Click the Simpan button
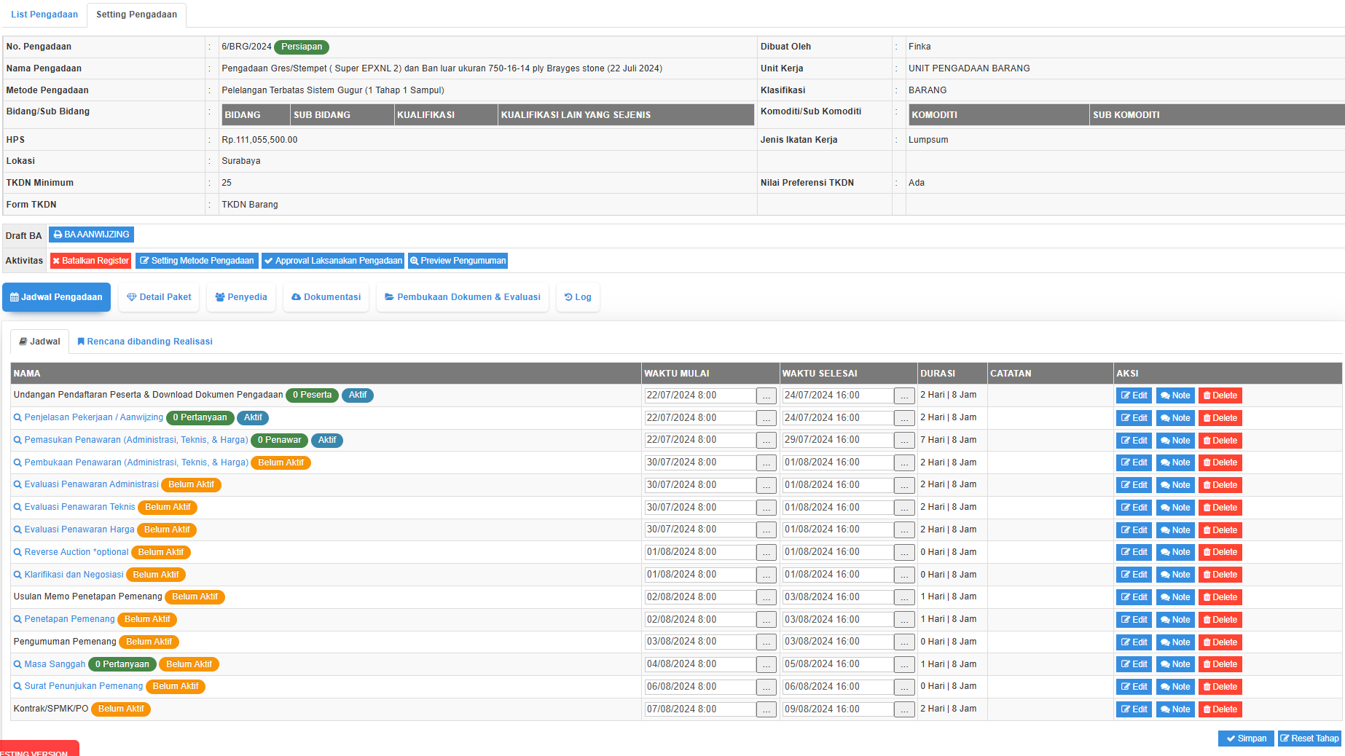This screenshot has width=1345, height=756. (1246, 739)
